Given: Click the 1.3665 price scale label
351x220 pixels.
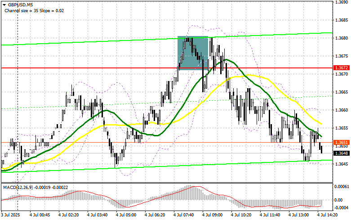Looking at the screenshot, I should (x=342, y=92).
